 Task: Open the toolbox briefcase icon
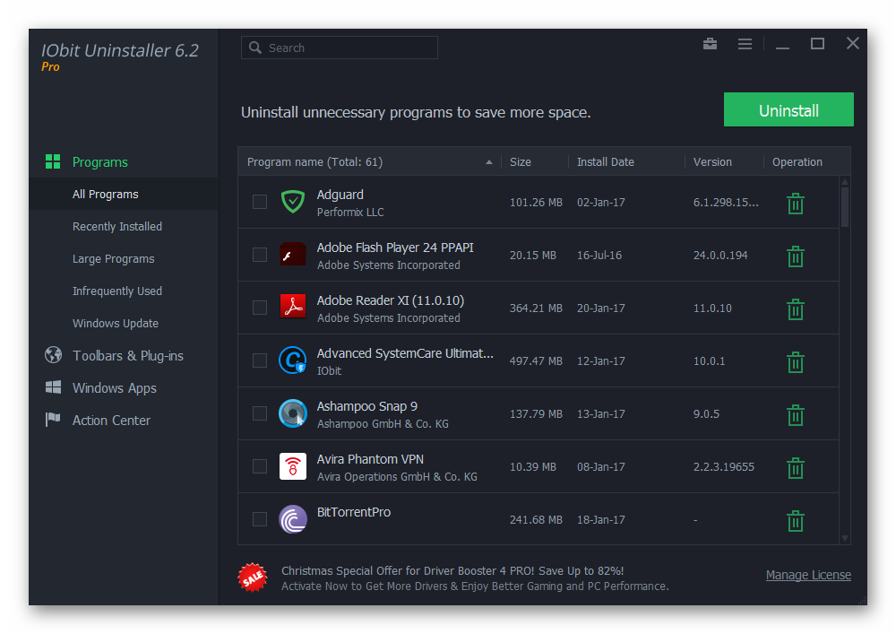710,44
